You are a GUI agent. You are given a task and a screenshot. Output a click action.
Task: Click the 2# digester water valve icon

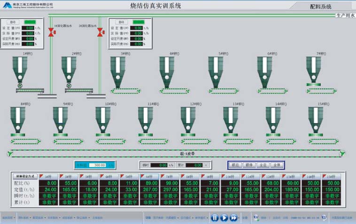[x=100, y=32]
